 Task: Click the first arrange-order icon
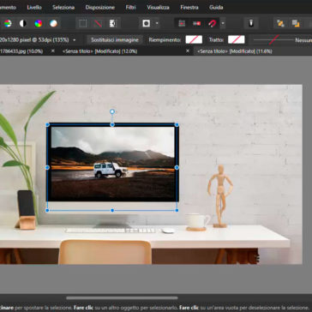pos(280,23)
